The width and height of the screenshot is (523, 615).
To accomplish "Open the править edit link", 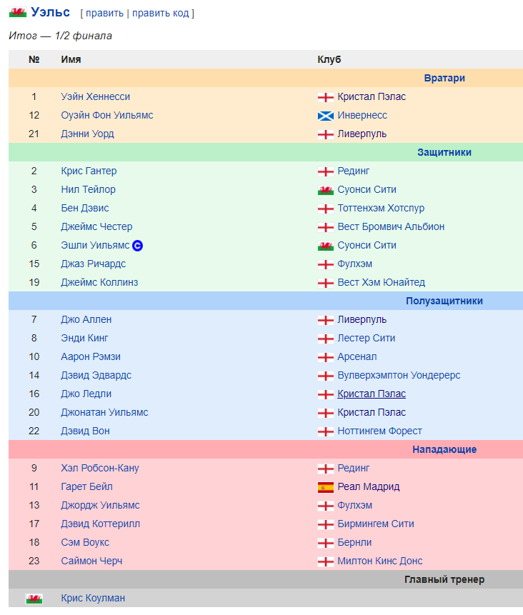I will [x=104, y=14].
